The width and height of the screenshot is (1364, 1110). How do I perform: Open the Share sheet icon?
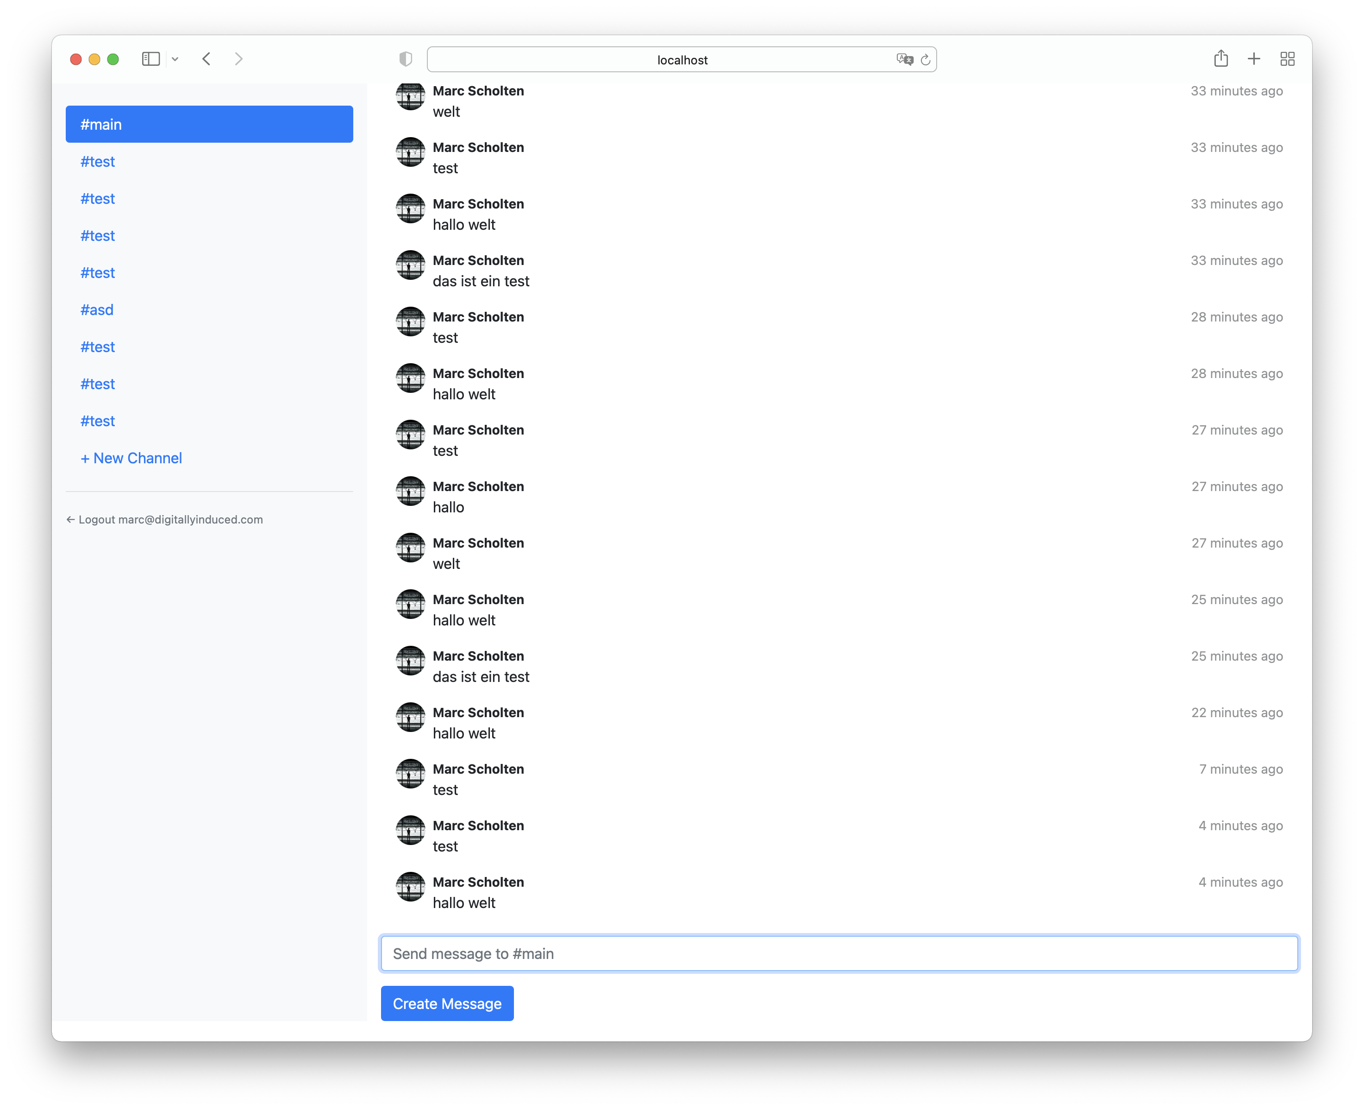1221,59
